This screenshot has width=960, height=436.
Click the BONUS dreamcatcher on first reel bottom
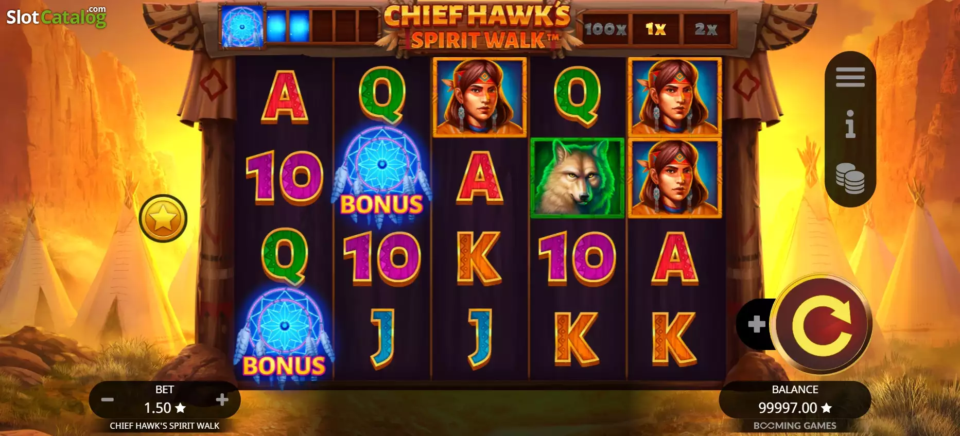tap(284, 337)
